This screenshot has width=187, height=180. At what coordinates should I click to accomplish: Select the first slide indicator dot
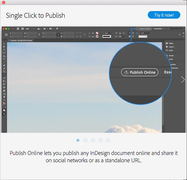78,140
